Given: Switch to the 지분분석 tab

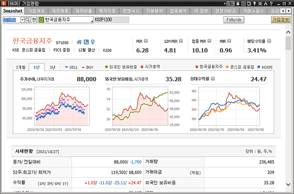Looking at the screenshot, I should point(155,11).
